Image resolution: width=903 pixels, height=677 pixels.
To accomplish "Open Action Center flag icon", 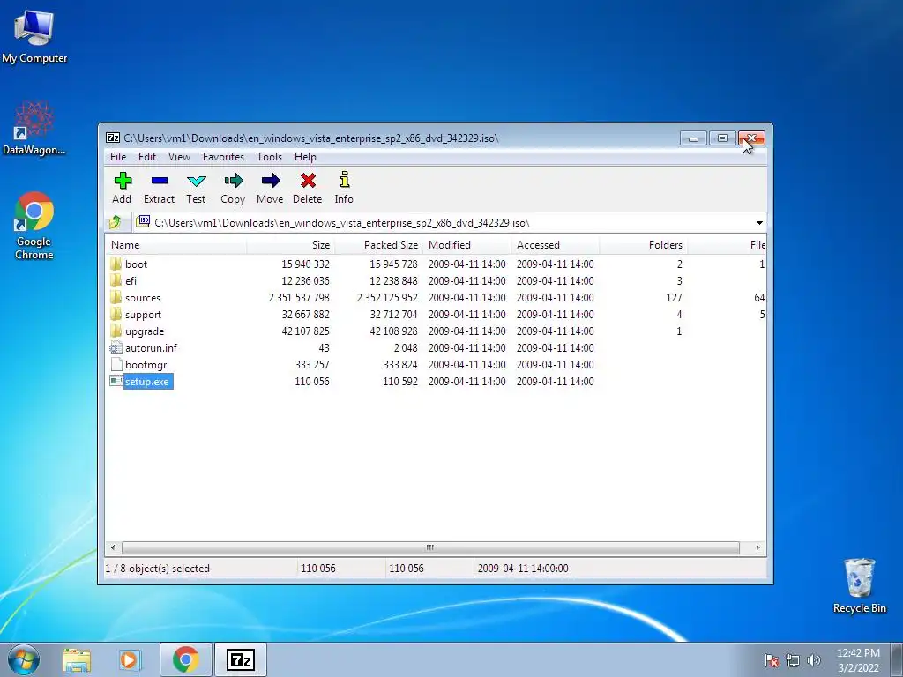I will tap(772, 660).
